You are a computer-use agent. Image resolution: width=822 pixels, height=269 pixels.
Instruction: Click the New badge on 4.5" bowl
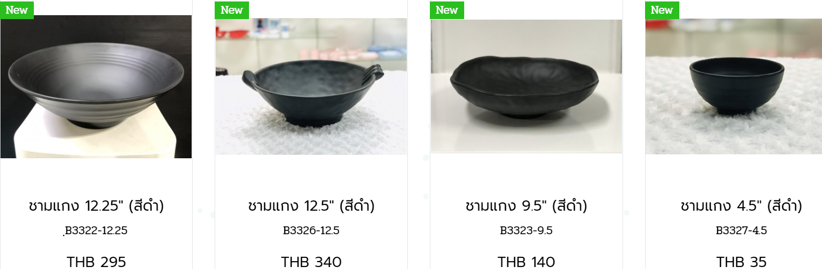662,10
